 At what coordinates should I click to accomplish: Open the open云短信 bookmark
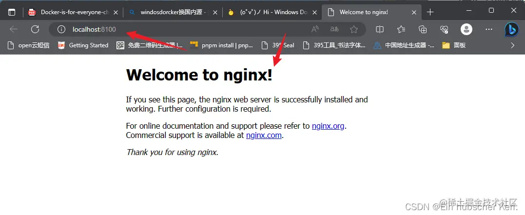click(28, 45)
